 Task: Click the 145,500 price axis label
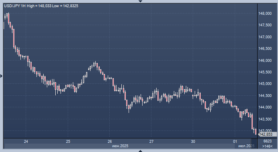[265, 72]
